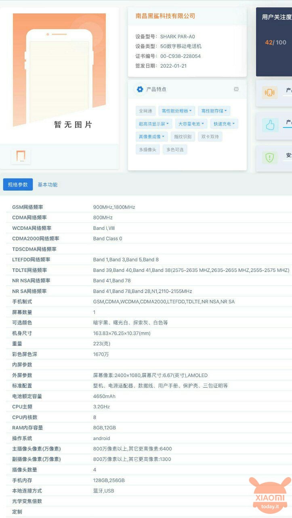Image resolution: width=292 pixels, height=518 pixels.
Task: Switch to the 规格参数 tab
Action: 18,185
